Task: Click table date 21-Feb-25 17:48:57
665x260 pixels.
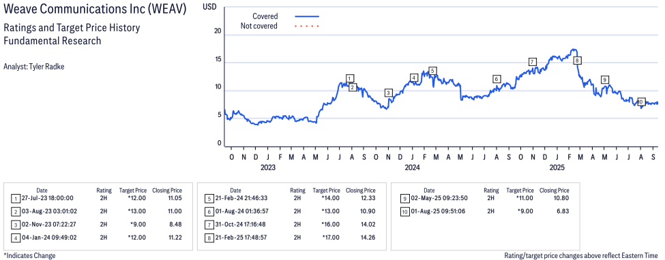Action: point(241,238)
